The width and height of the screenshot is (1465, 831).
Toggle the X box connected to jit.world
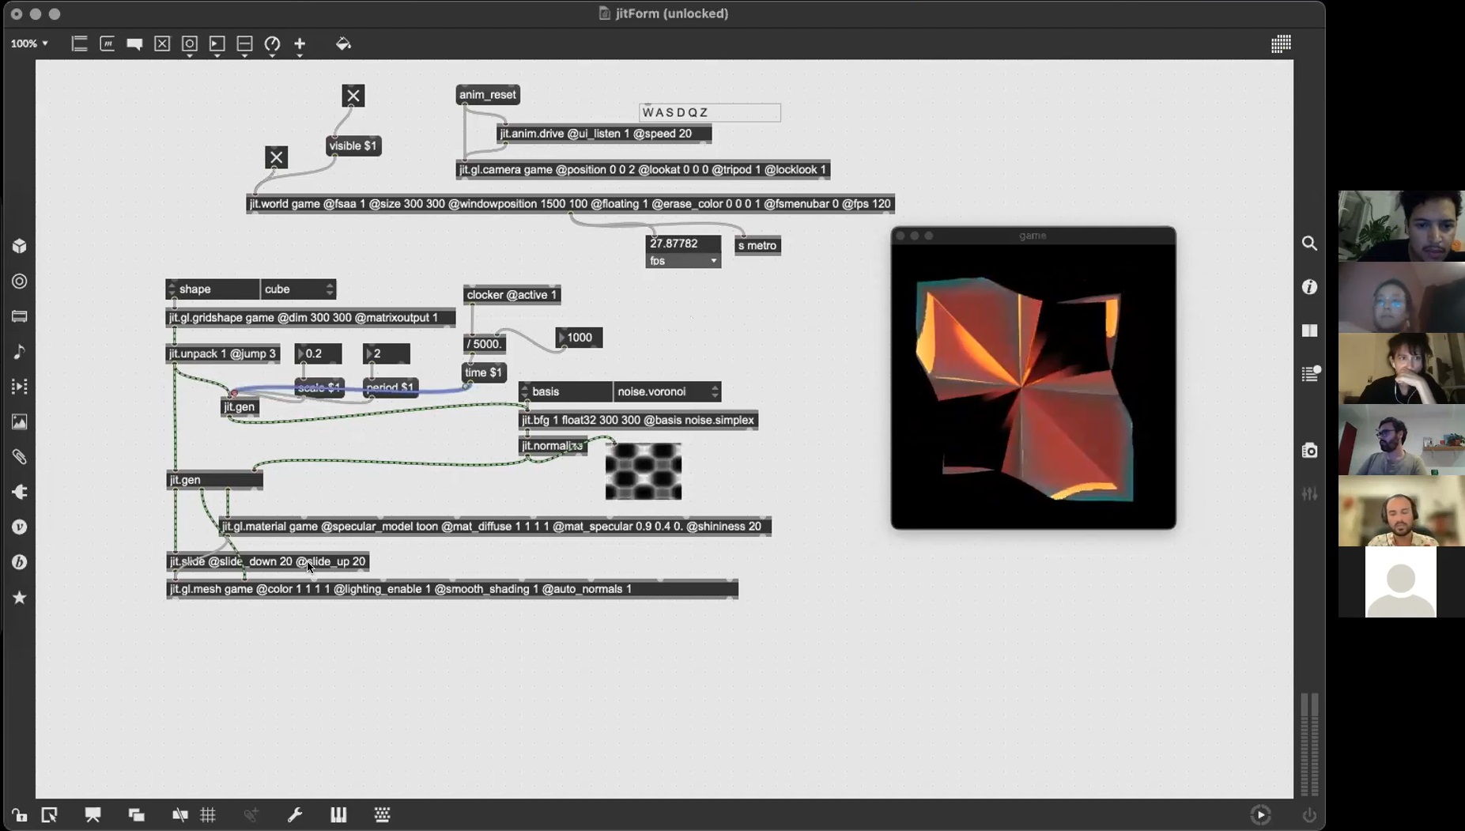coord(276,157)
